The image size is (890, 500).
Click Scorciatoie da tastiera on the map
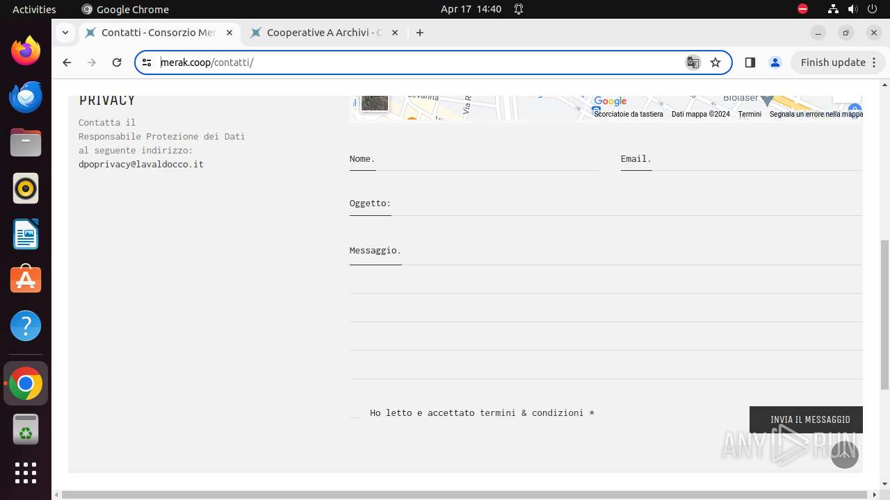[629, 115]
